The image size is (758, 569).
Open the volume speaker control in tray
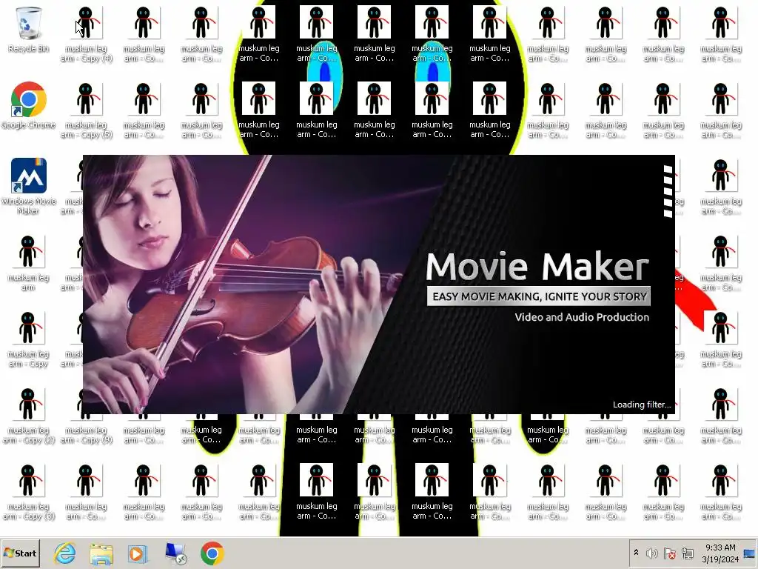(652, 553)
